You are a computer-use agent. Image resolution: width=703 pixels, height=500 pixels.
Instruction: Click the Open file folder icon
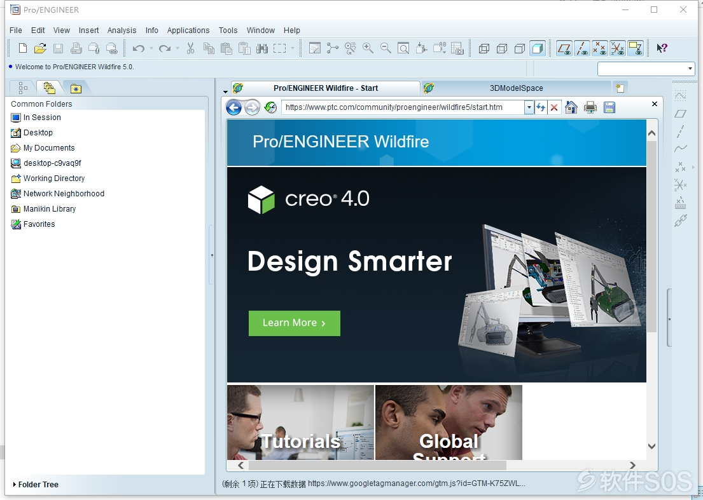pyautogui.click(x=40, y=48)
